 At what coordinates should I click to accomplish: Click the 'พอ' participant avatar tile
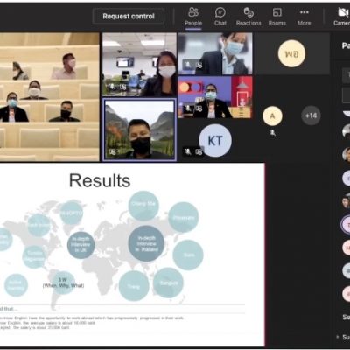pos(291,53)
